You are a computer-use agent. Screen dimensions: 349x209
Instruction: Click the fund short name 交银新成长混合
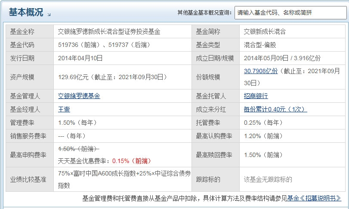pos(265,31)
